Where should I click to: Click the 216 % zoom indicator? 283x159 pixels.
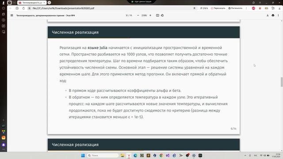click(204, 8)
